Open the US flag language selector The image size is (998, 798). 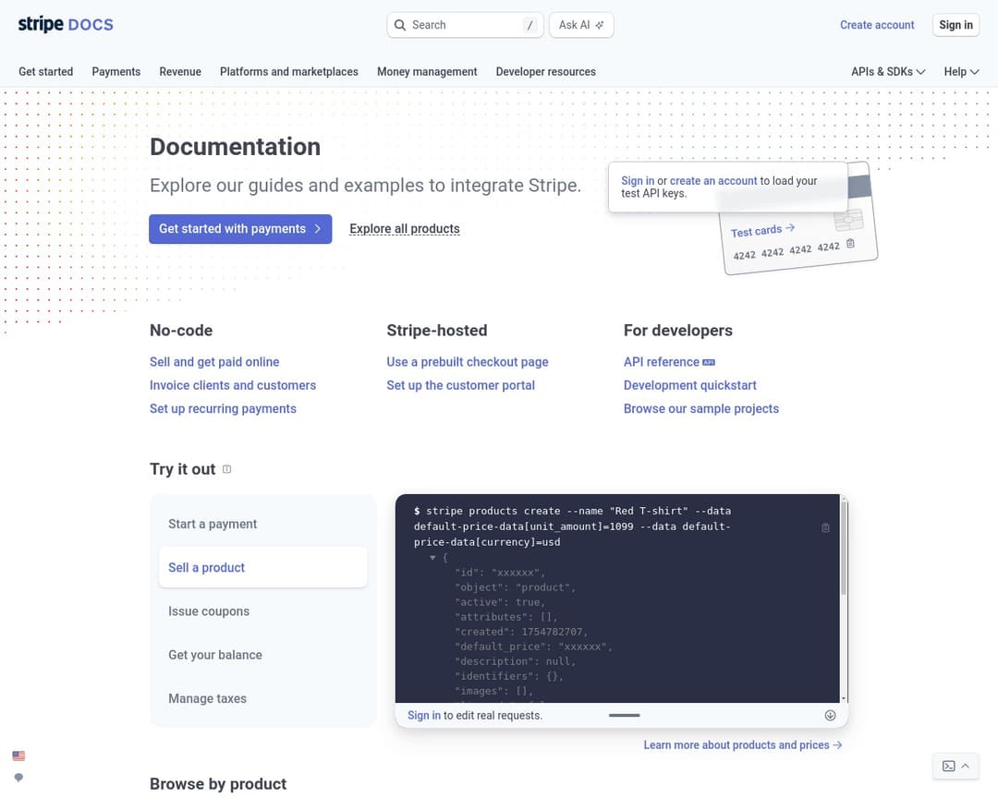click(x=18, y=756)
